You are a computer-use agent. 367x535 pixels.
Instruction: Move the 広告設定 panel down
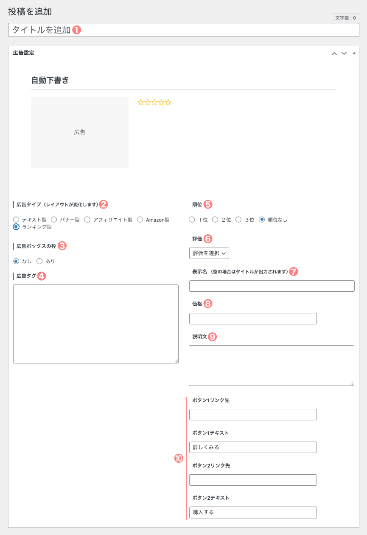[x=344, y=53]
